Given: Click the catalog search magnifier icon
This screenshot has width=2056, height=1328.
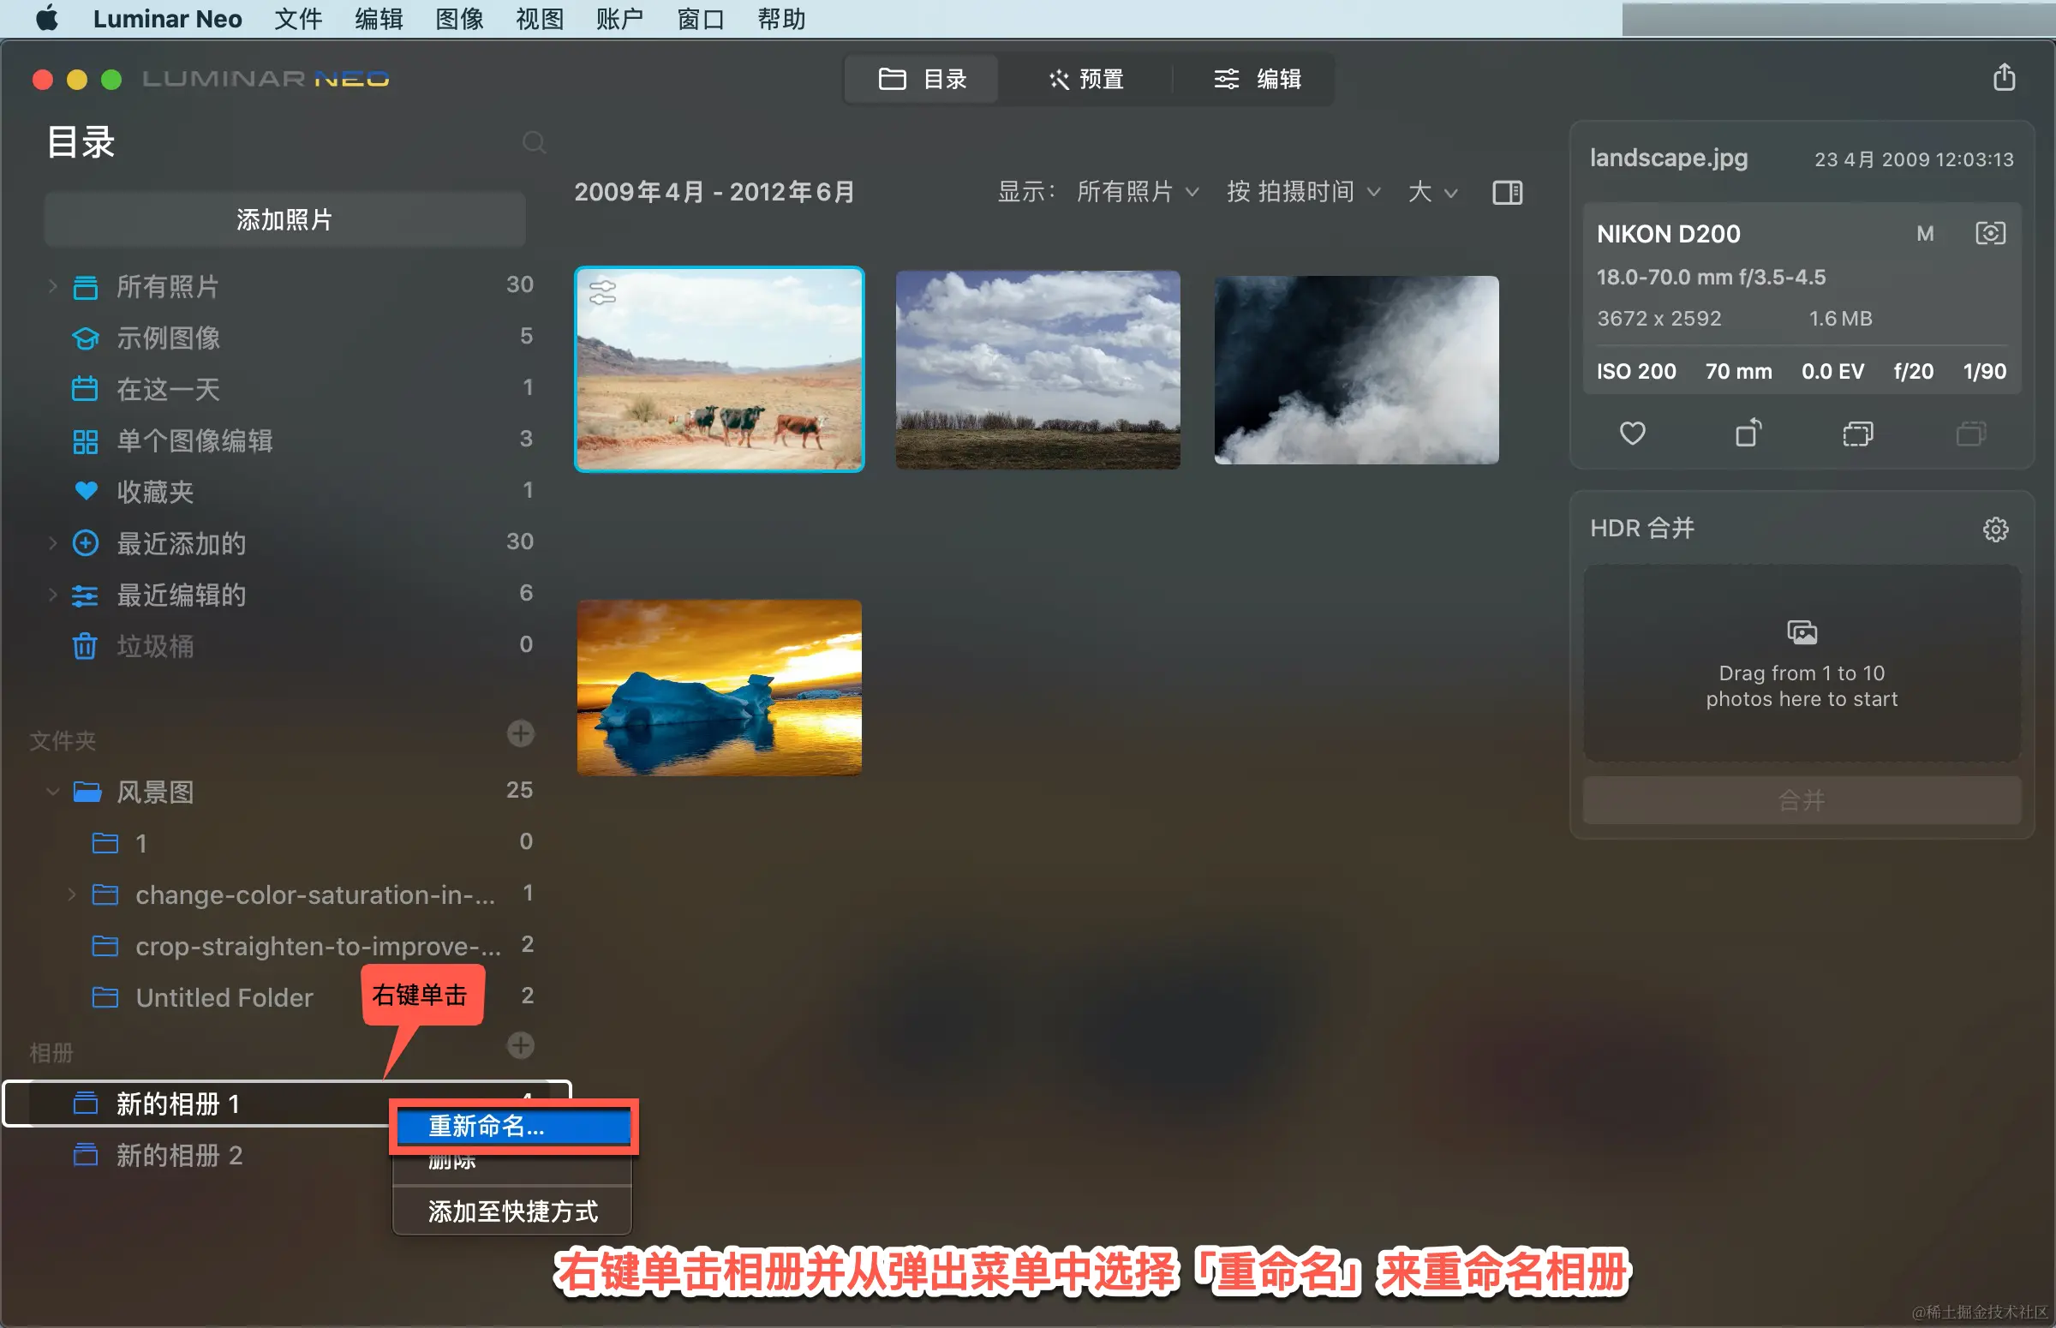Looking at the screenshot, I should [534, 142].
